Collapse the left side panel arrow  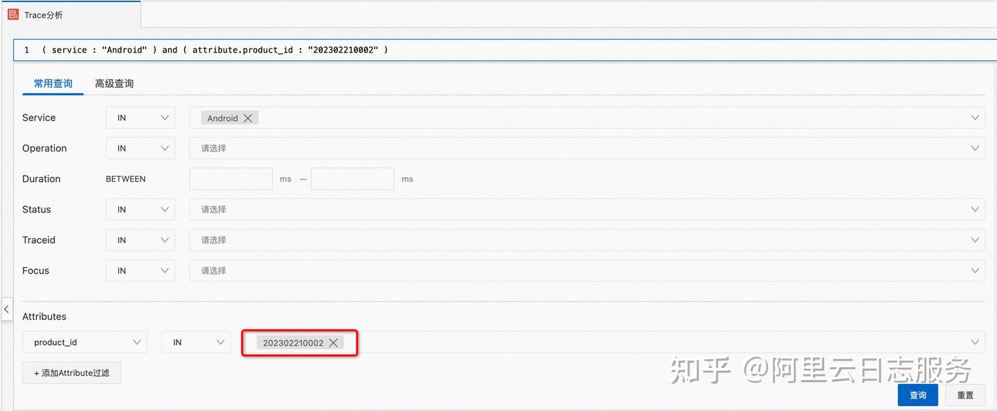point(6,309)
